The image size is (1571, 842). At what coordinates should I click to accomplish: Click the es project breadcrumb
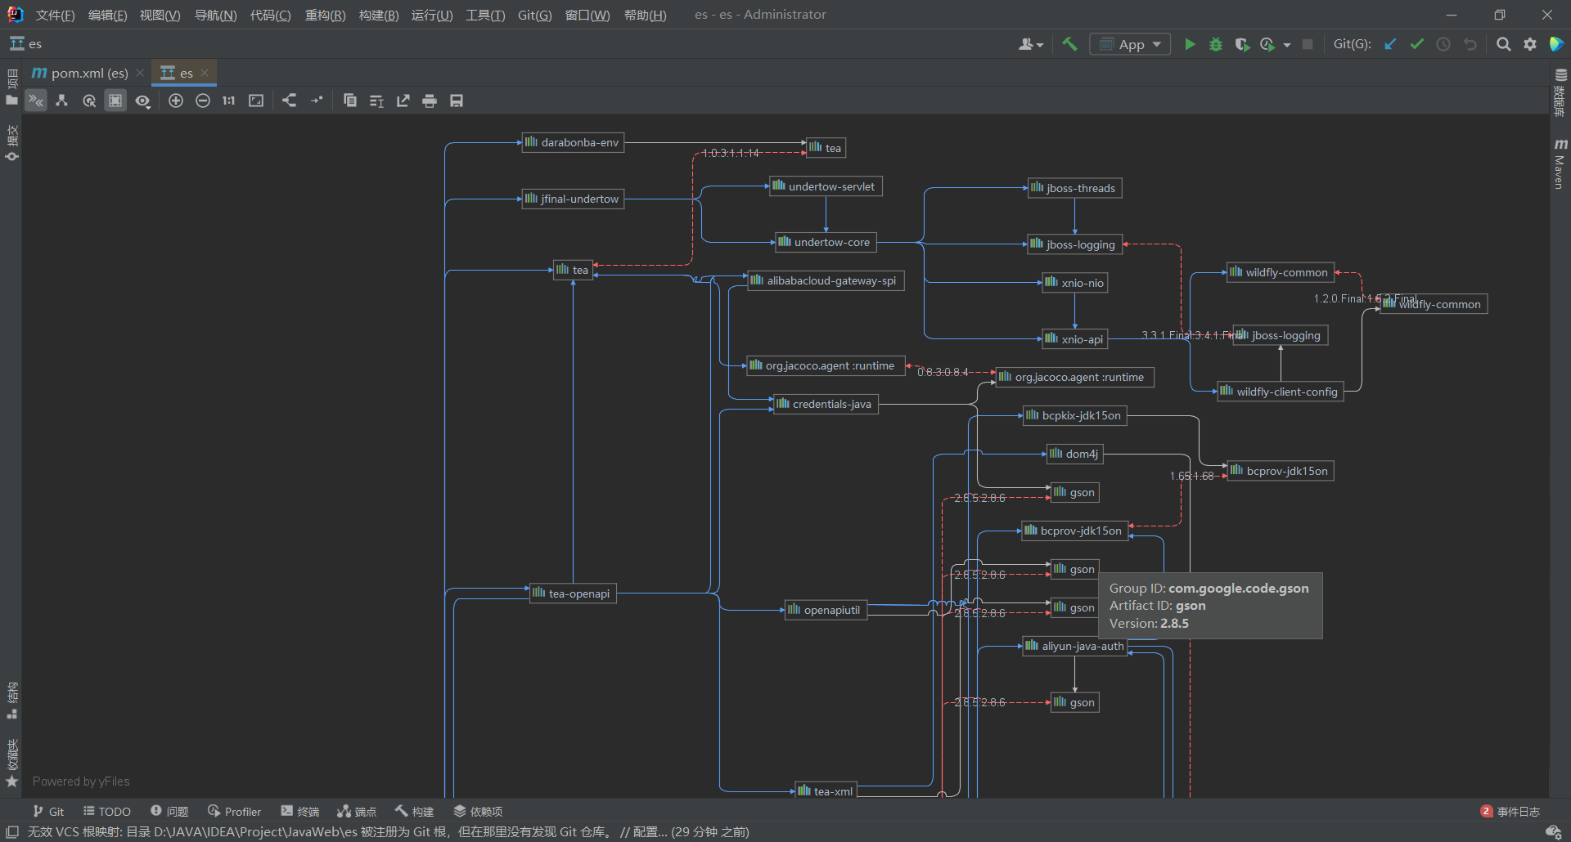click(25, 44)
